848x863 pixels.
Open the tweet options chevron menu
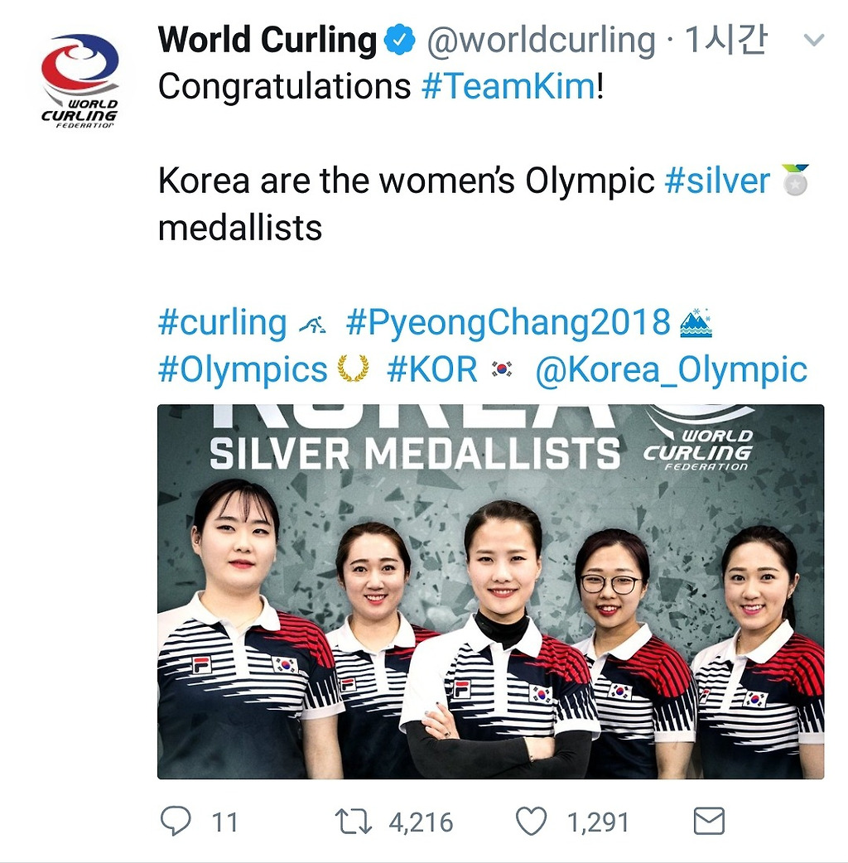click(815, 40)
